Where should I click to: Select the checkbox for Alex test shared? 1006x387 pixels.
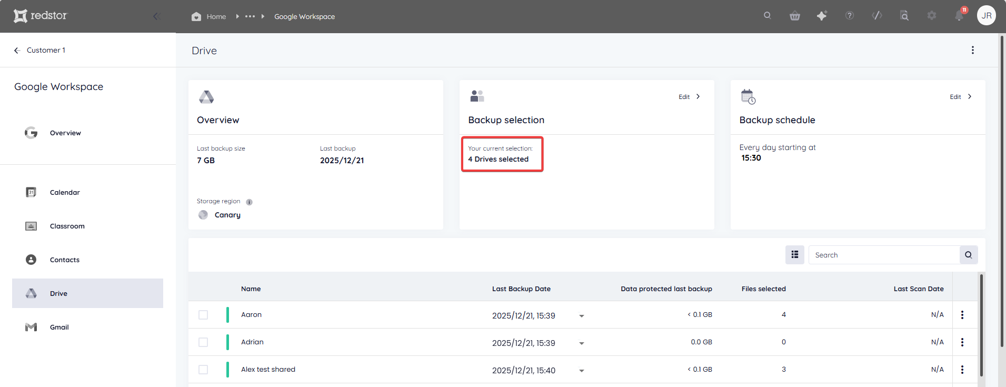(x=203, y=370)
